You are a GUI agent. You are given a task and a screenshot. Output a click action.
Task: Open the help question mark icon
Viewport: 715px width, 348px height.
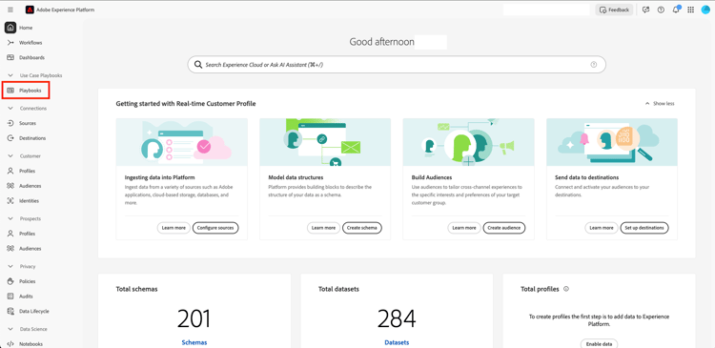click(x=661, y=10)
